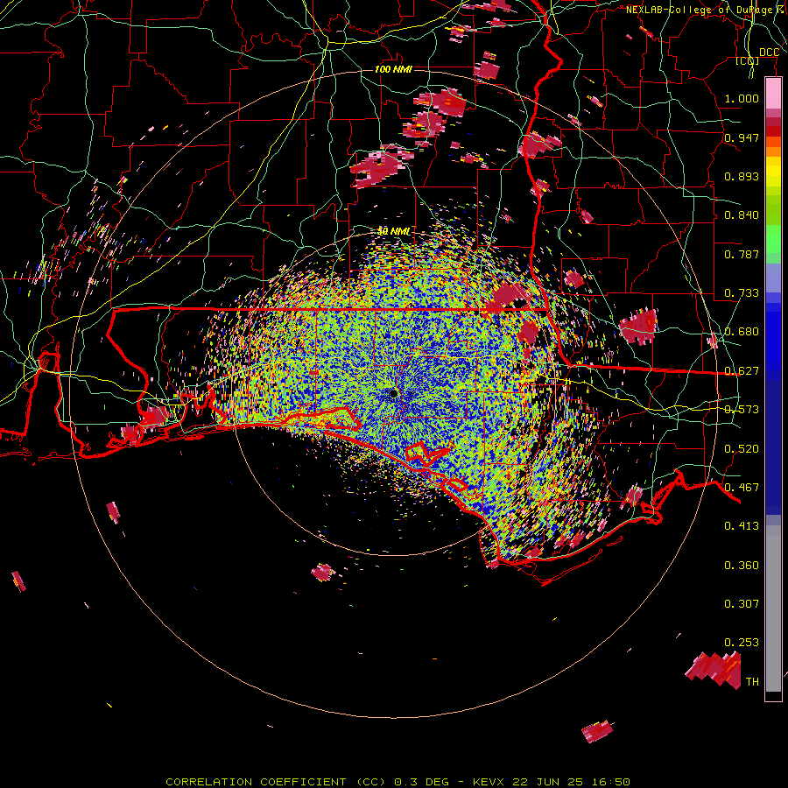Click the 0.360 scale value

742,566
